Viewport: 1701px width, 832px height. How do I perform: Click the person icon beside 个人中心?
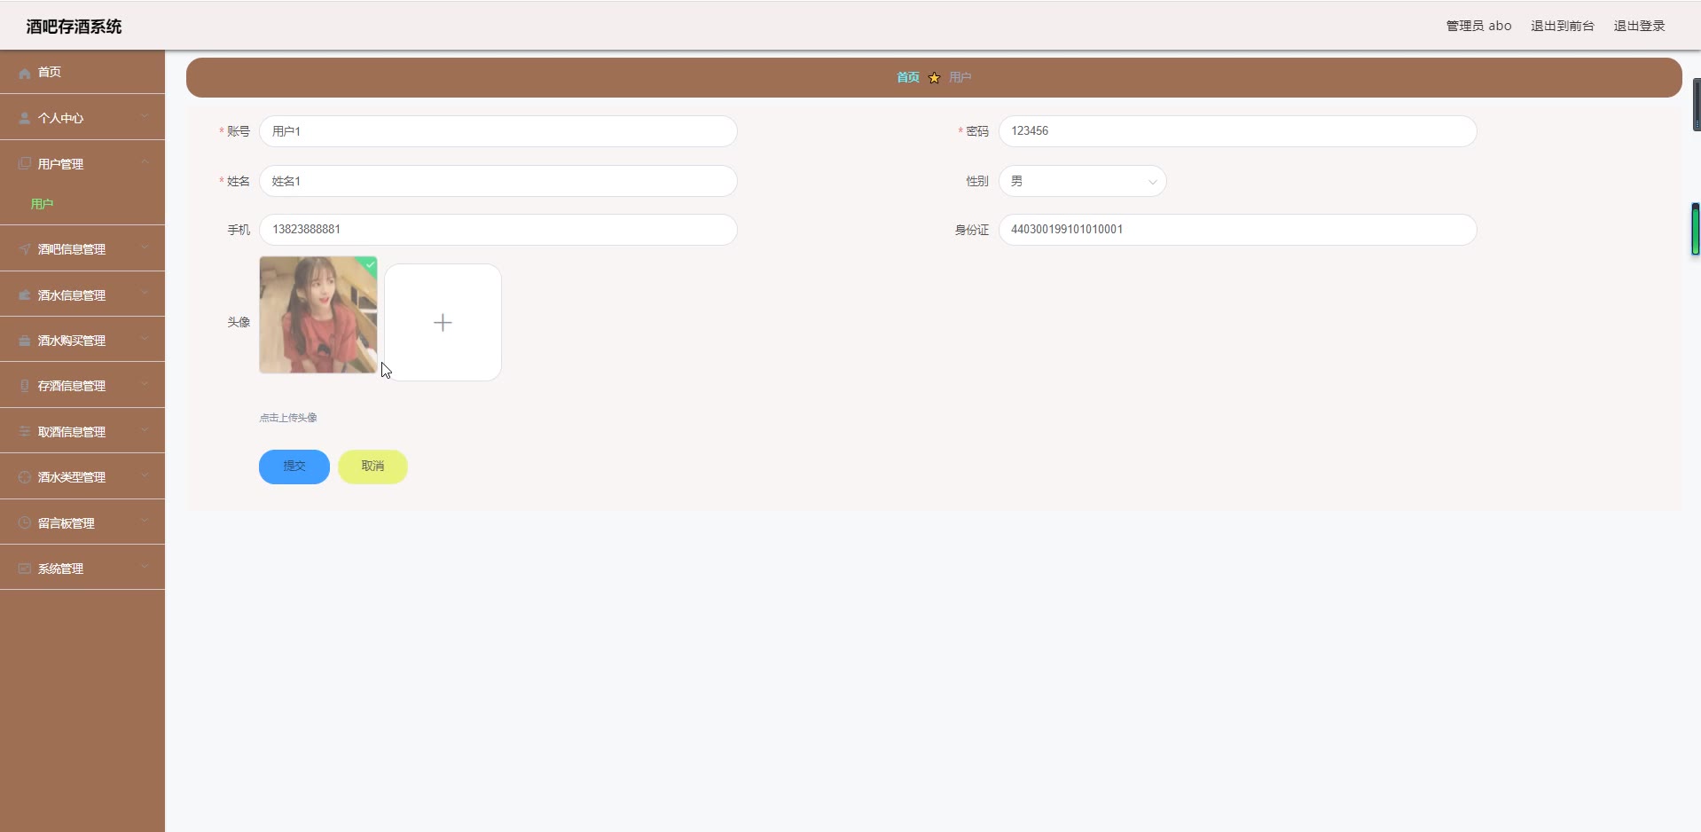pyautogui.click(x=25, y=118)
